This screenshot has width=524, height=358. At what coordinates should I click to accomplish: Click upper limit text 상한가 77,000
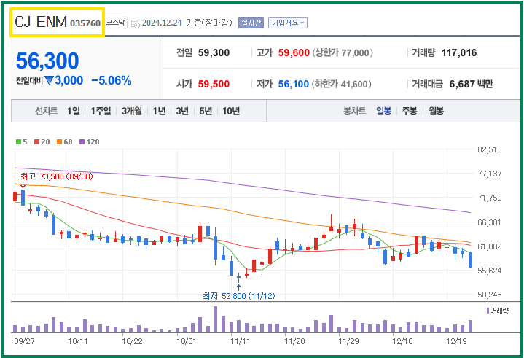click(343, 52)
